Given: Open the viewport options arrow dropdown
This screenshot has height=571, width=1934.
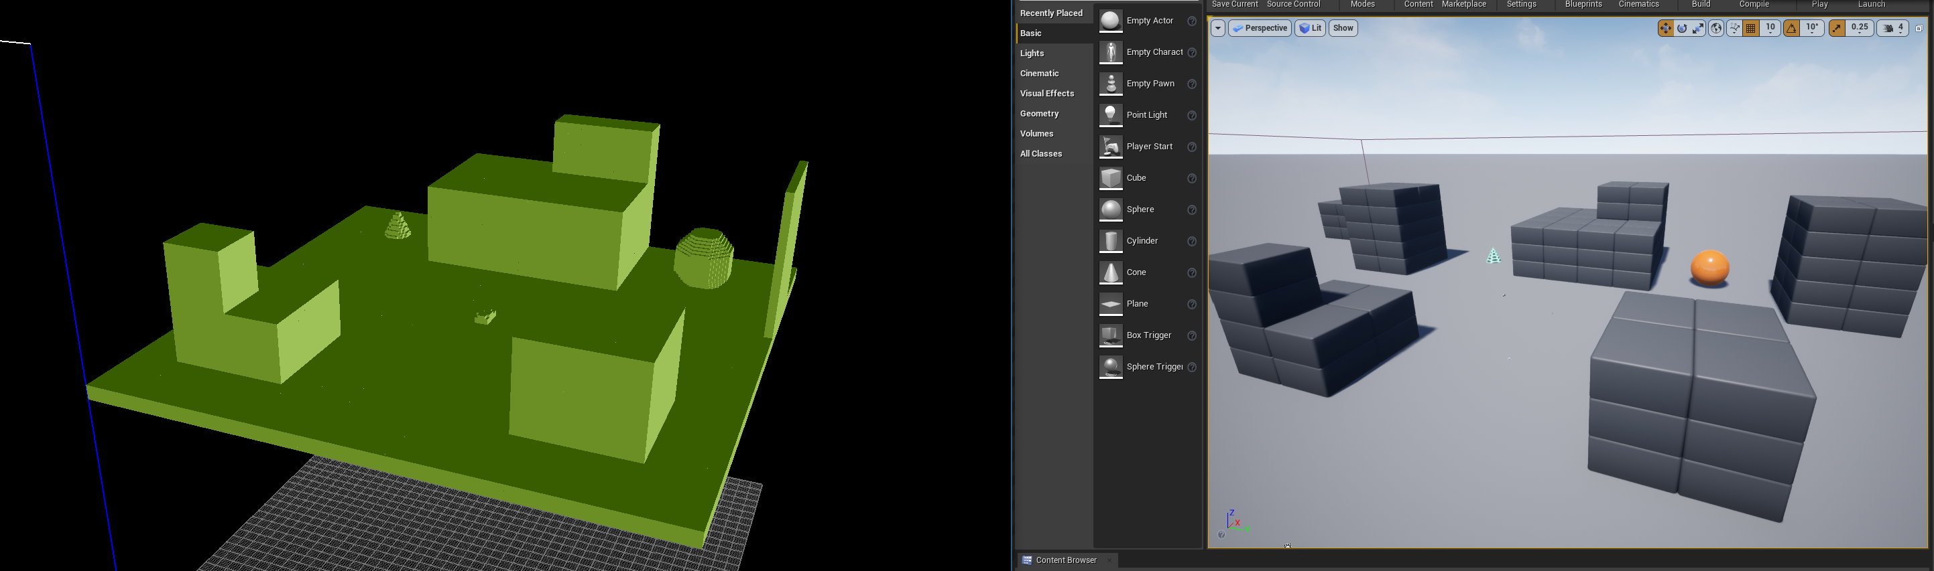Looking at the screenshot, I should tap(1218, 29).
